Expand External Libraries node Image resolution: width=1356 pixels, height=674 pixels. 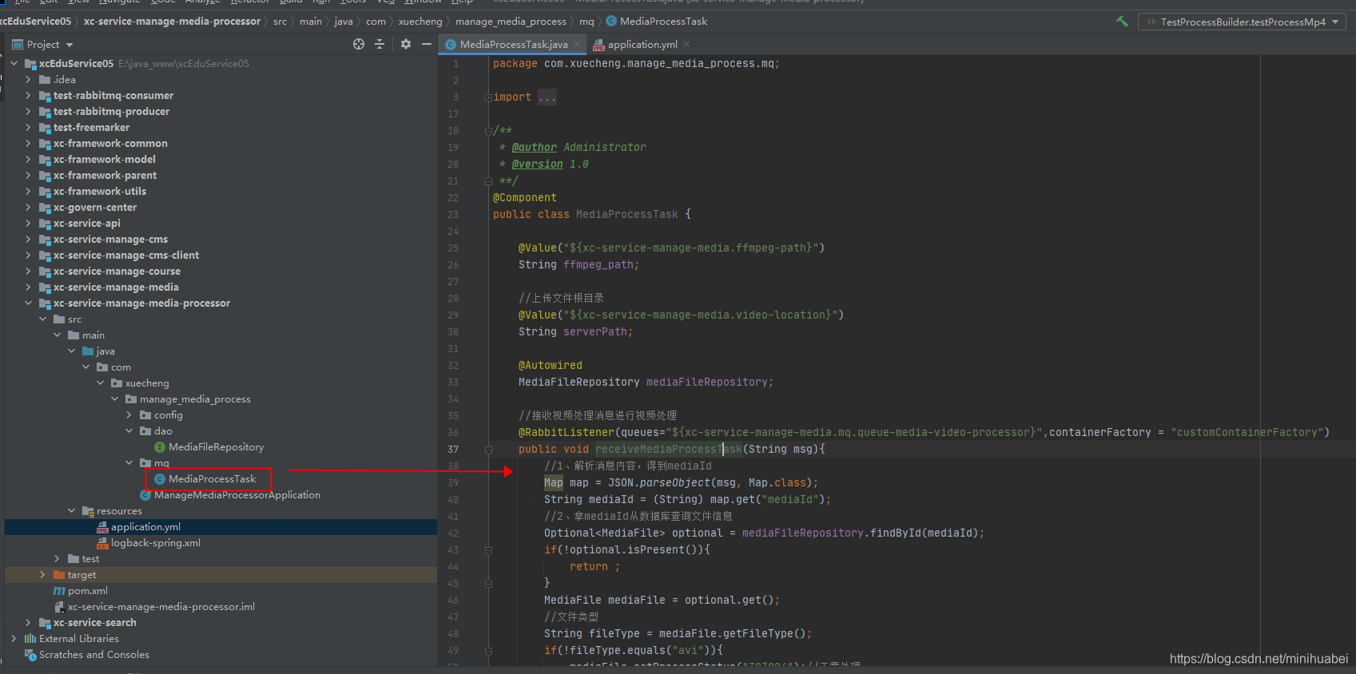(x=14, y=638)
